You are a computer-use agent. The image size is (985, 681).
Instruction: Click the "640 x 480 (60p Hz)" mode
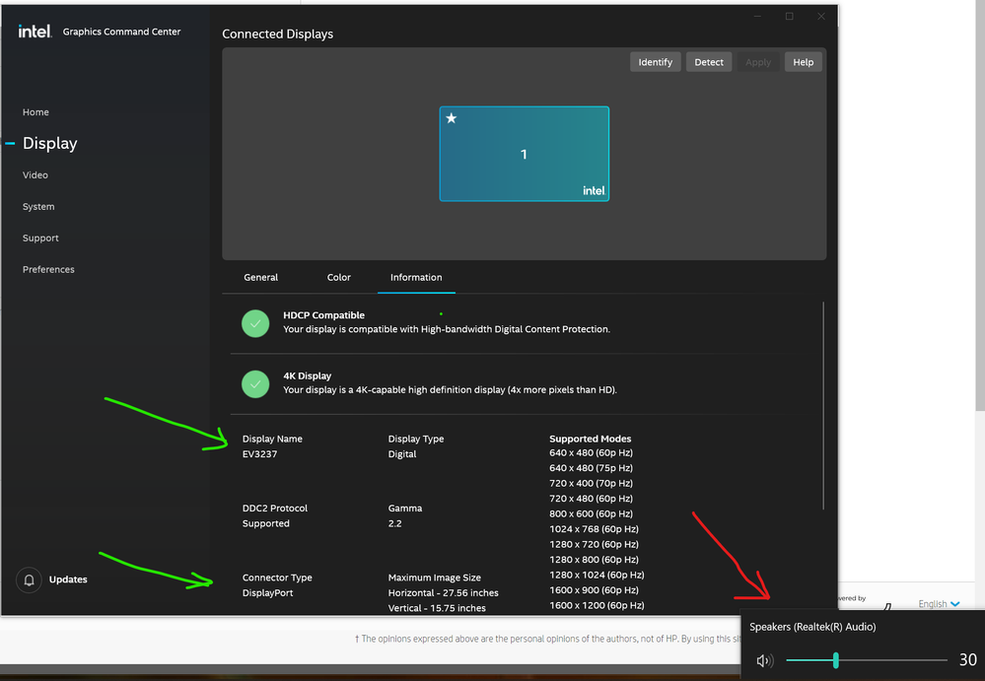[592, 452]
